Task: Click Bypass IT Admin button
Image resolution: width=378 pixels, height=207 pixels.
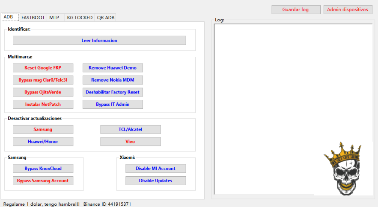Action: click(113, 104)
